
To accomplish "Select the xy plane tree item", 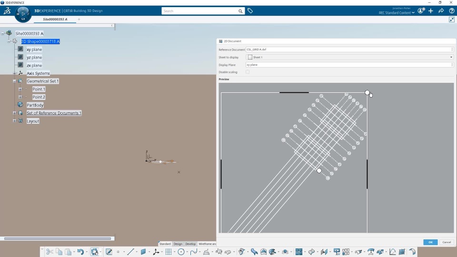I will point(34,49).
